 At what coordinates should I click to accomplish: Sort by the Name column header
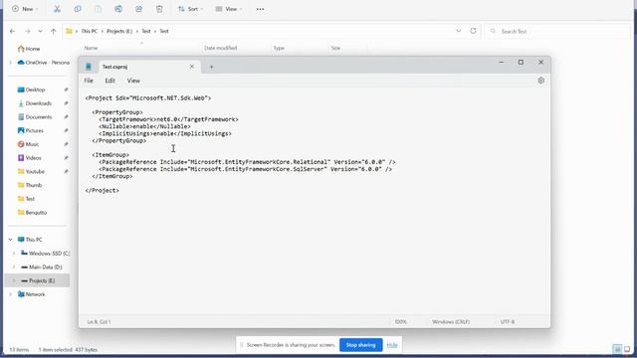[x=91, y=48]
